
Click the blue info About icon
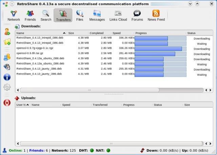[x=7, y=77]
